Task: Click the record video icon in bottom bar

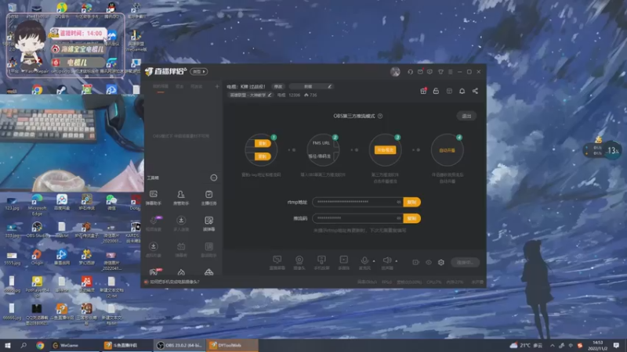Action: click(416, 262)
